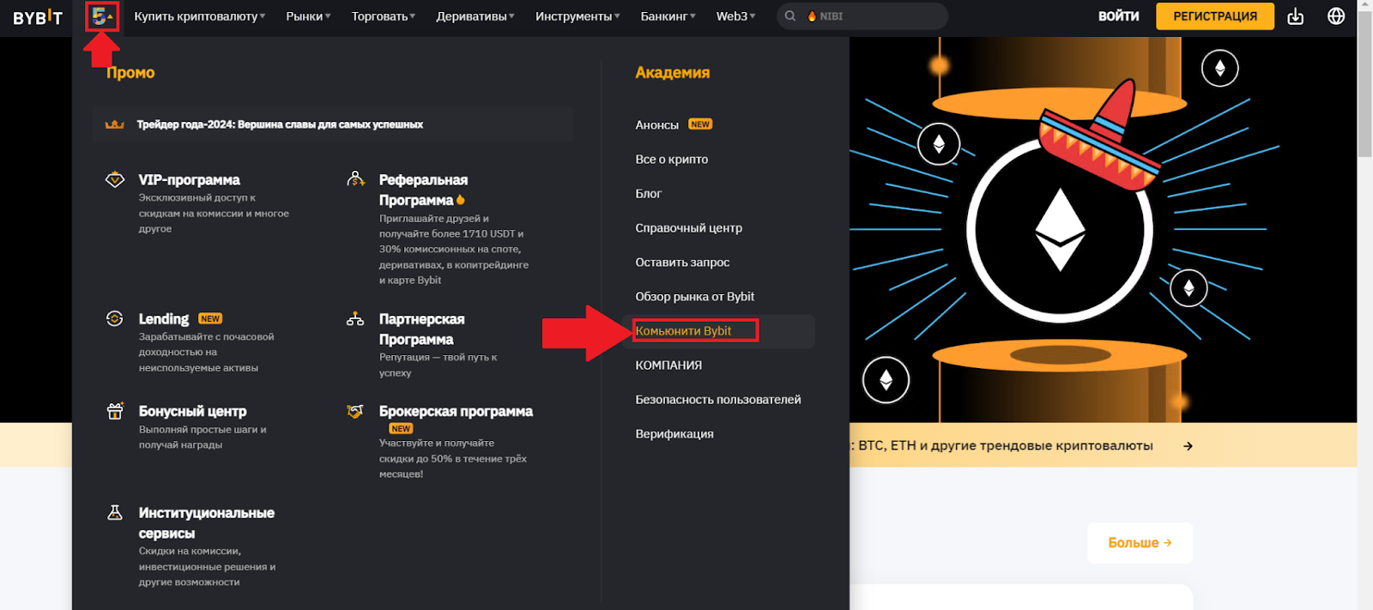
Task: Click the Институциональные сервисы icon
Action: 115,512
